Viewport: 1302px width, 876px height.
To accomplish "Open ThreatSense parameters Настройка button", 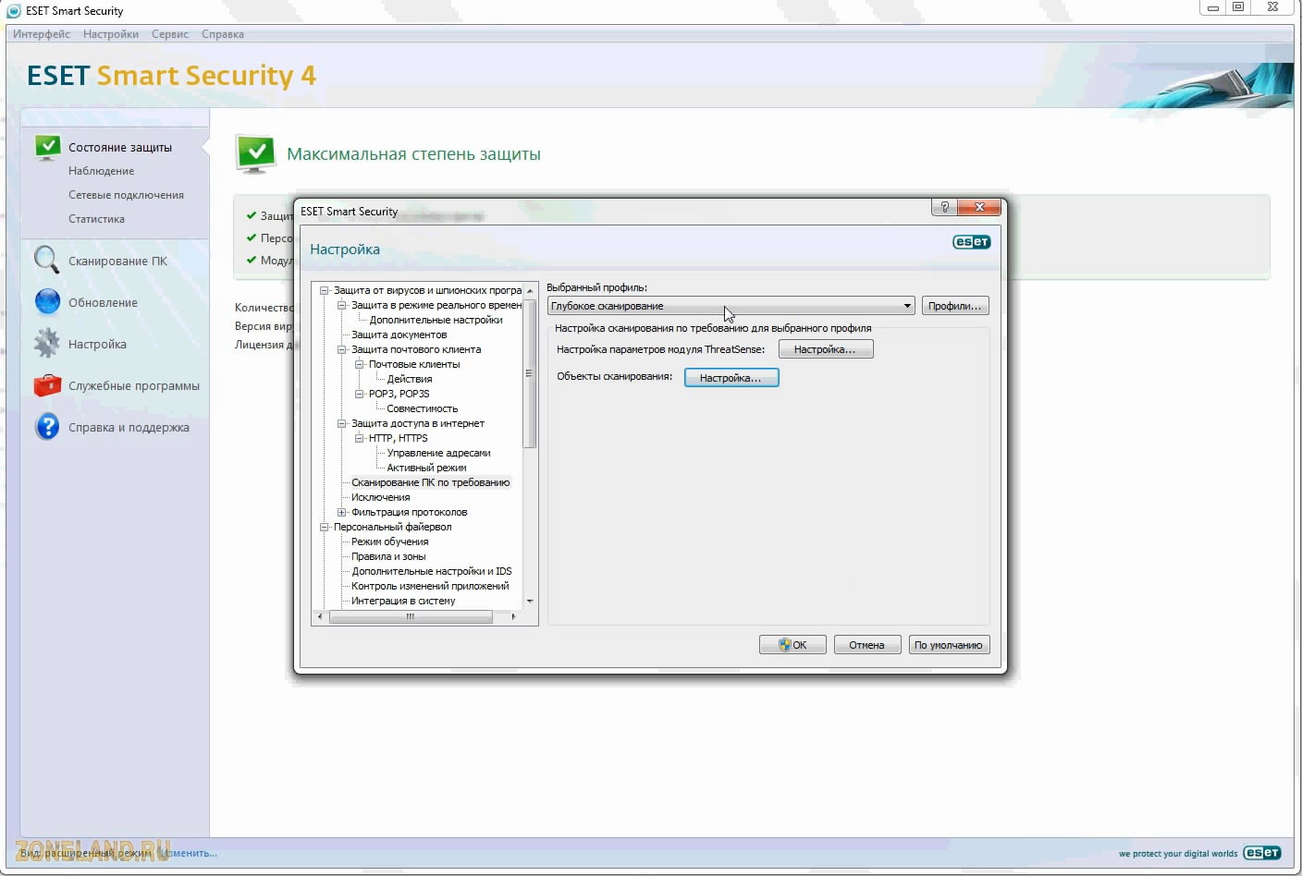I will pos(826,349).
